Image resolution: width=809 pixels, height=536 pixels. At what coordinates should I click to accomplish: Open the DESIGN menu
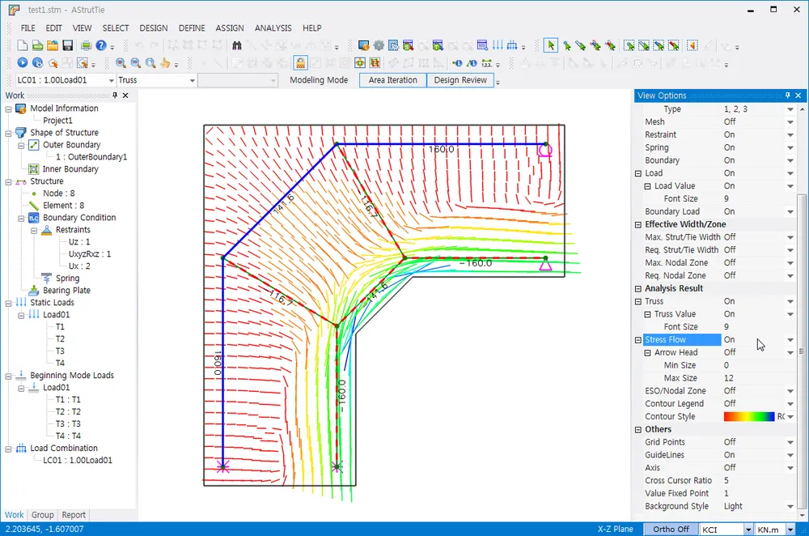[153, 28]
